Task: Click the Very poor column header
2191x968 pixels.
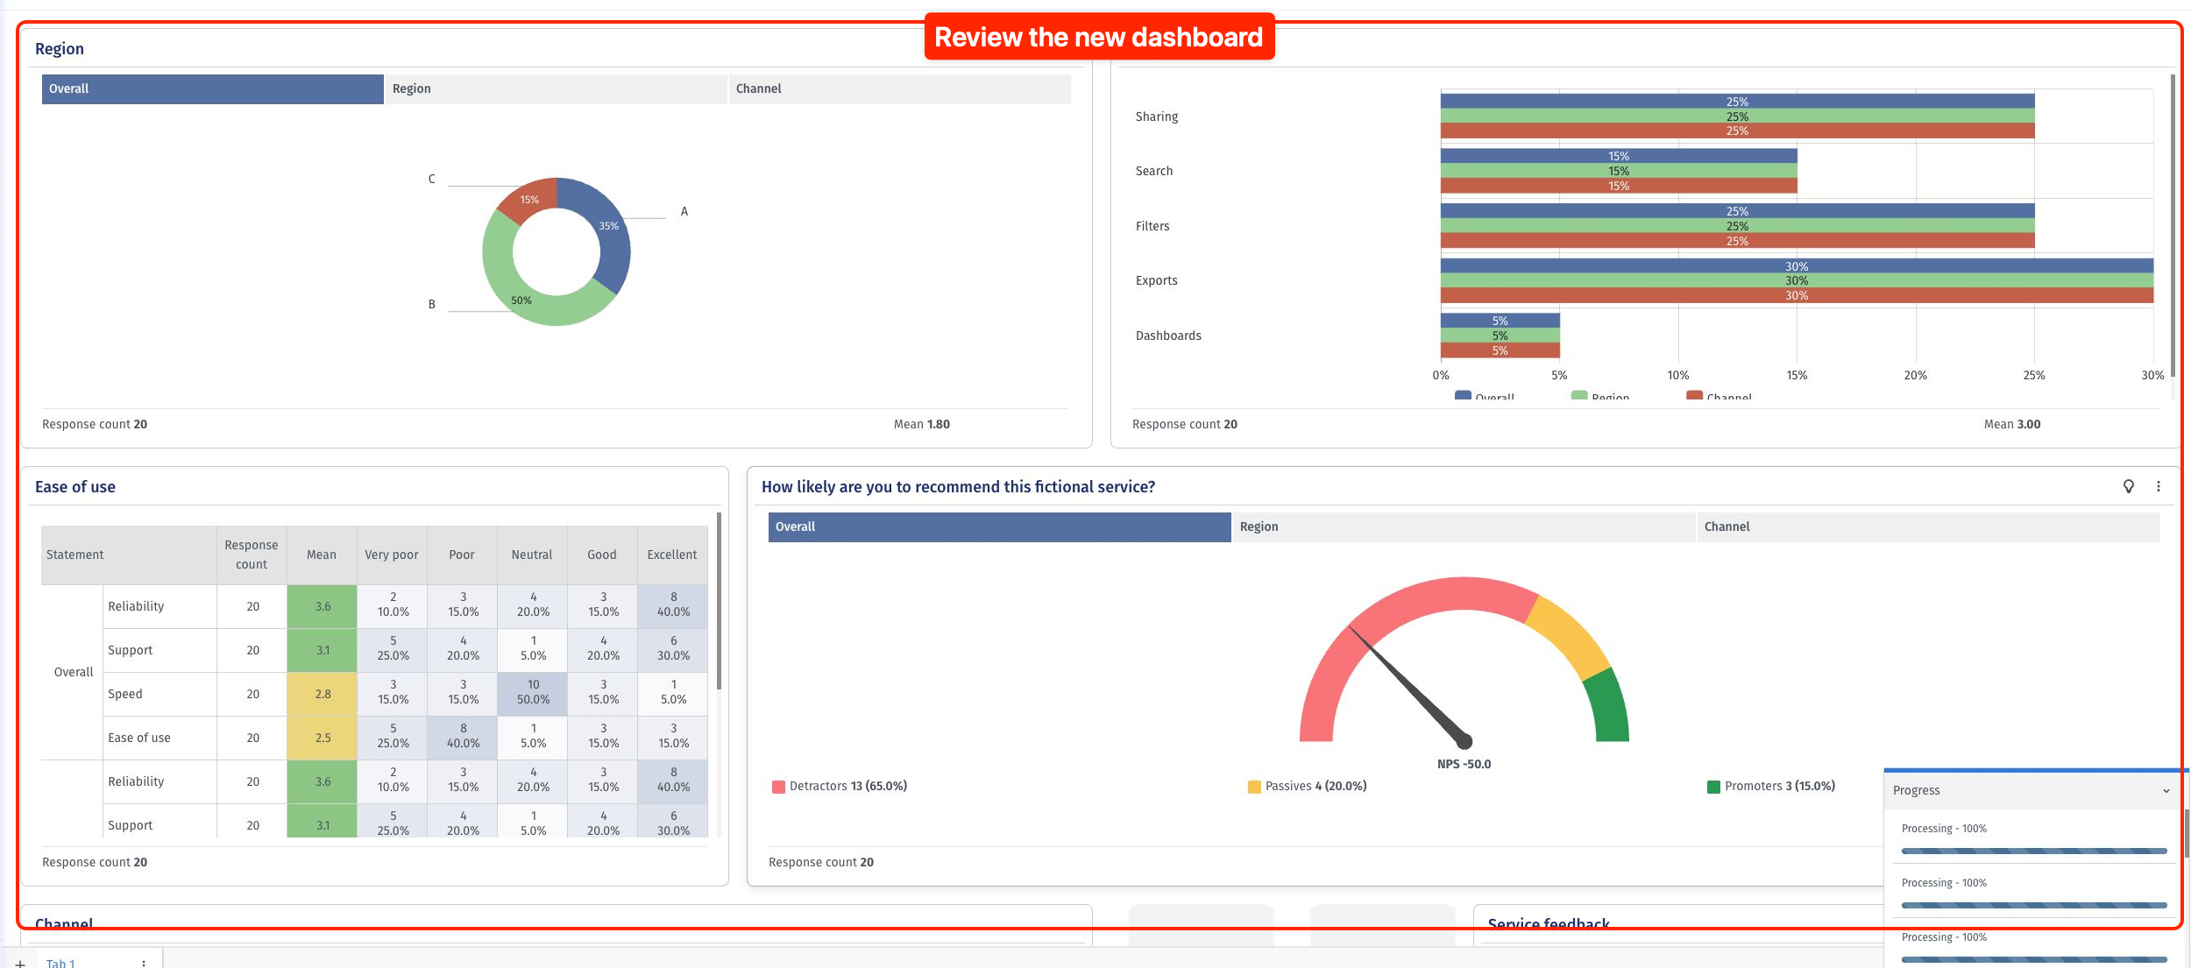Action: pos(392,555)
